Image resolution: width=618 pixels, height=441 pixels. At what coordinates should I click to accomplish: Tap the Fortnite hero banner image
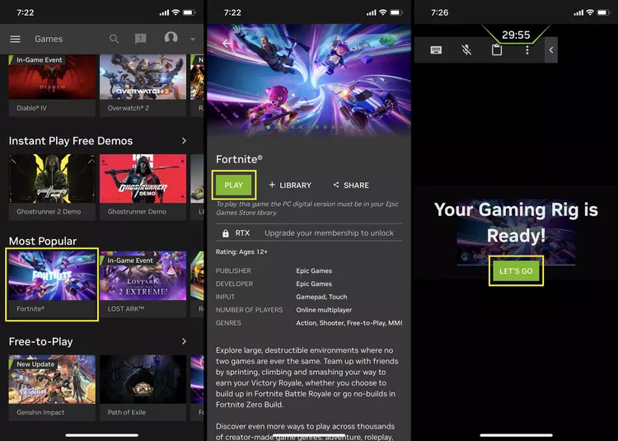click(x=309, y=79)
